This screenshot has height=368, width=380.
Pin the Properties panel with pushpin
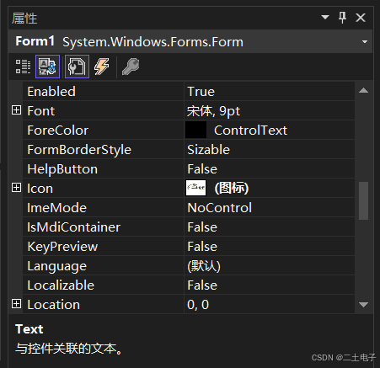[342, 18]
